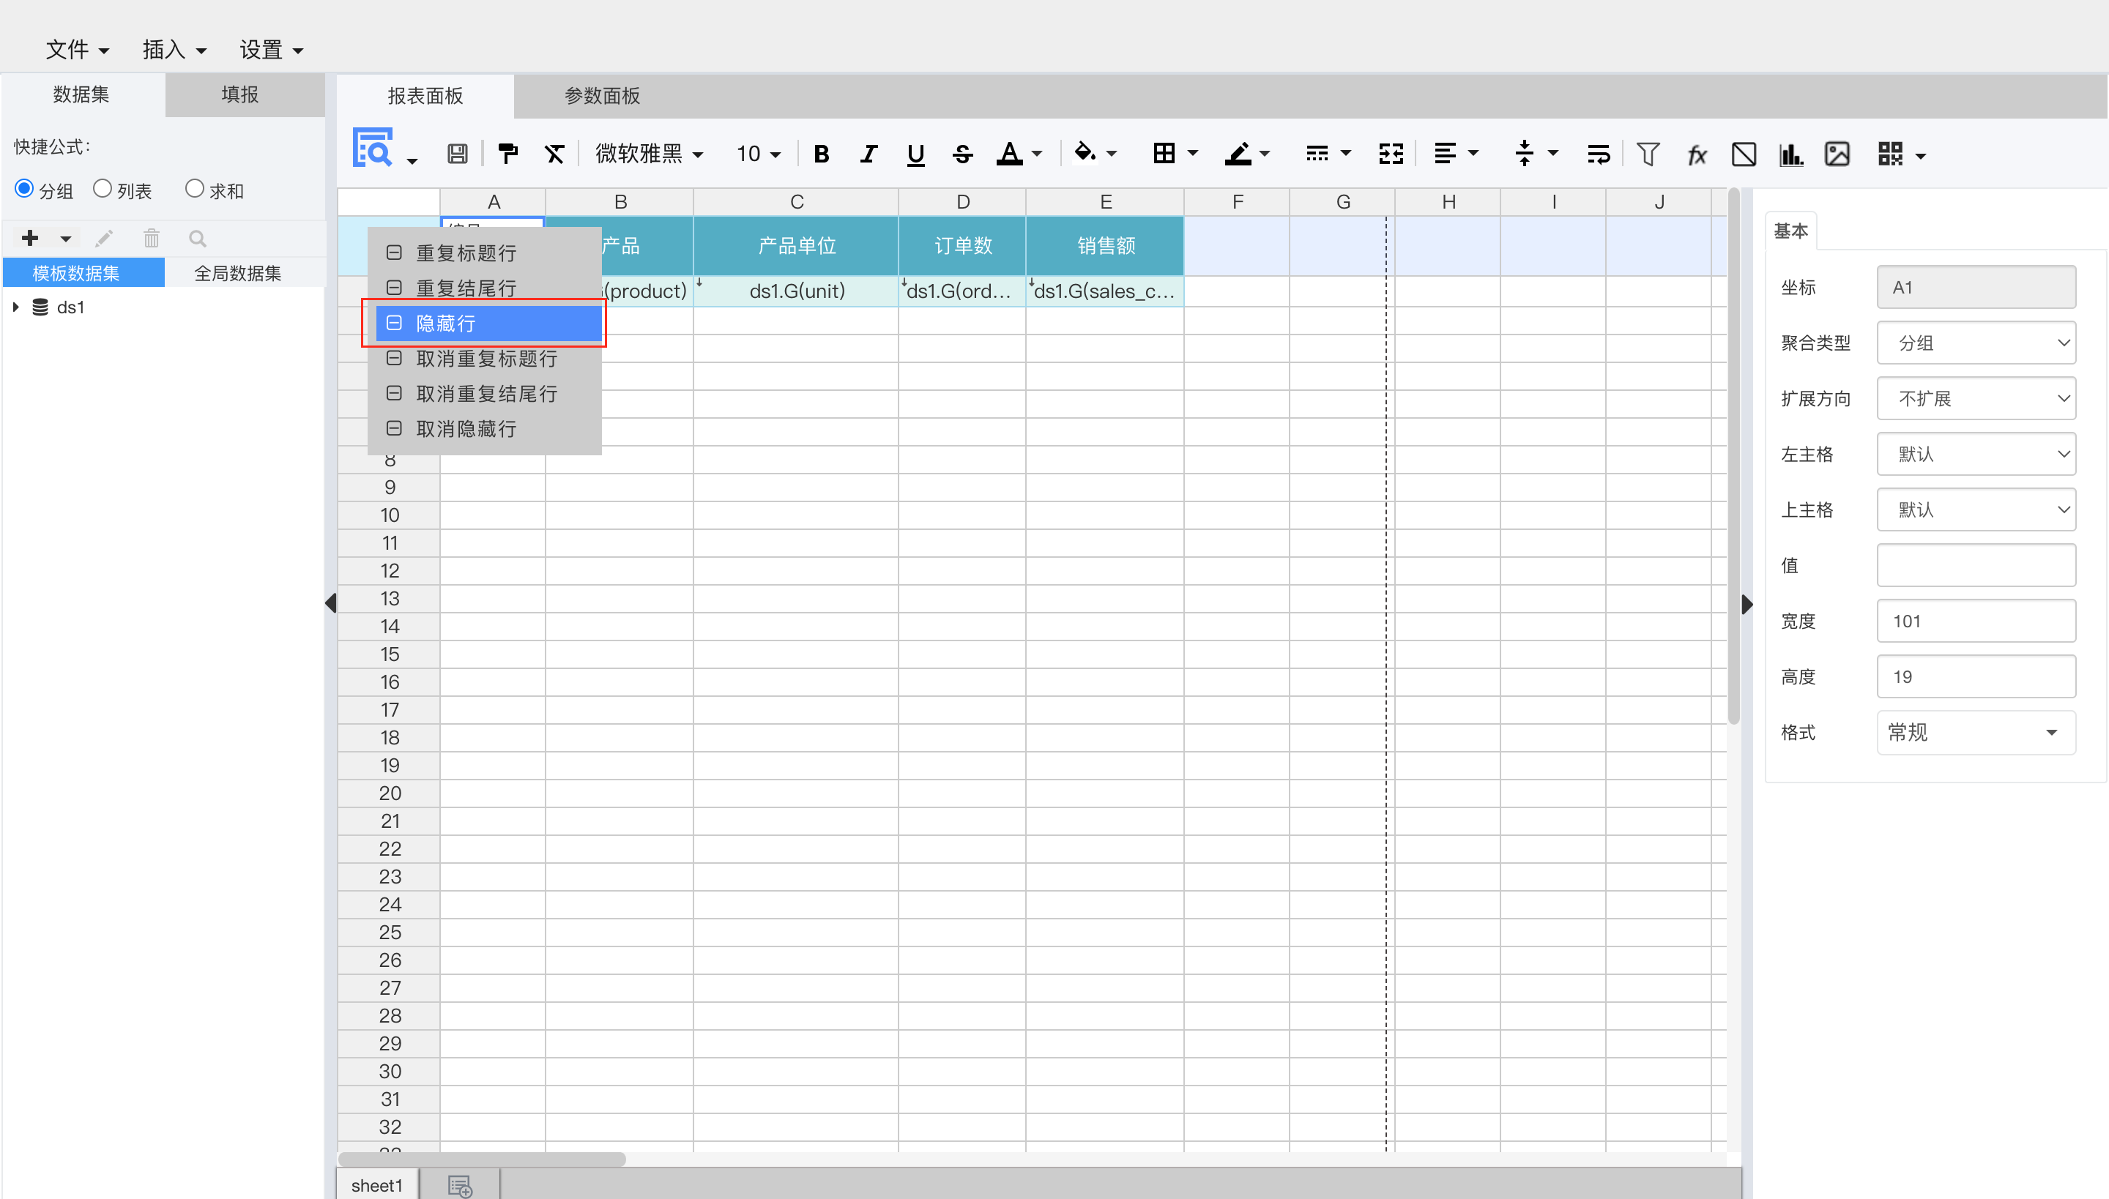Click the merge cells icon
This screenshot has height=1199, width=2109.
[x=1391, y=154]
